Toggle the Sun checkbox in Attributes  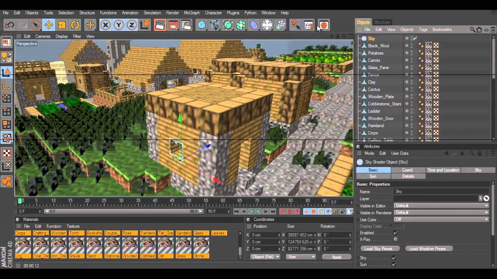(394, 264)
